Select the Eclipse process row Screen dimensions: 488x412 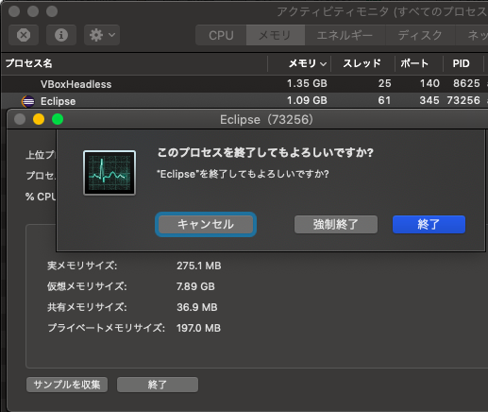244,101
